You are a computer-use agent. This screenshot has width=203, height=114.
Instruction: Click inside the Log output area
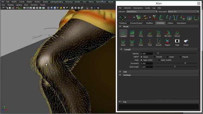[x=159, y=107]
